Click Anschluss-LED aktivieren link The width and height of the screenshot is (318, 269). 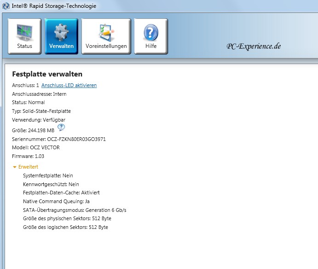coord(69,85)
